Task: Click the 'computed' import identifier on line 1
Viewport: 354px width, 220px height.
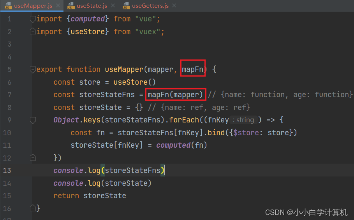Action: (88, 19)
